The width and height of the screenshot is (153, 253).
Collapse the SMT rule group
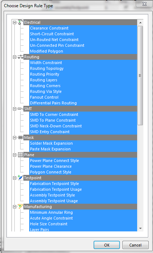(x=15, y=109)
